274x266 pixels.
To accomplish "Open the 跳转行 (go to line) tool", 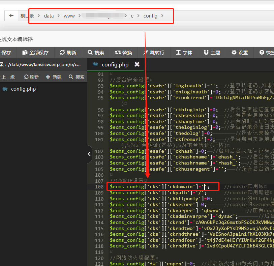I will tap(154, 53).
